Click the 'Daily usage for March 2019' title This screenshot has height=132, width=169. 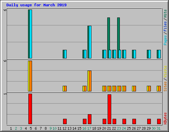36,5
